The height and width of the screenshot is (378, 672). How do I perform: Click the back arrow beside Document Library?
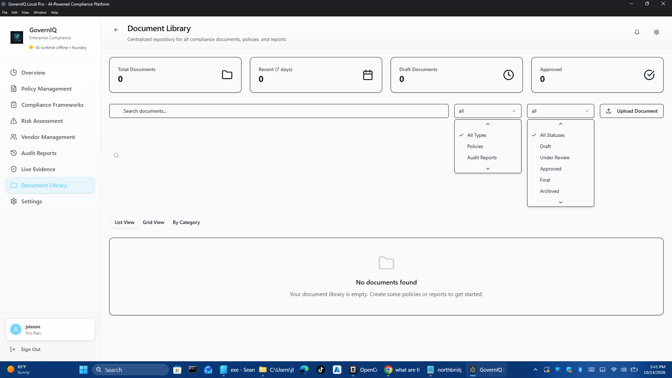116,30
